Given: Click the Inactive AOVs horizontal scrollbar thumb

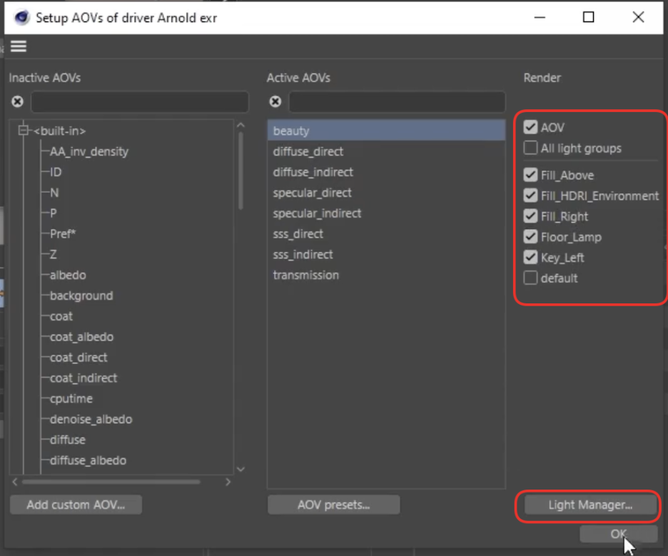Looking at the screenshot, I should (x=111, y=482).
